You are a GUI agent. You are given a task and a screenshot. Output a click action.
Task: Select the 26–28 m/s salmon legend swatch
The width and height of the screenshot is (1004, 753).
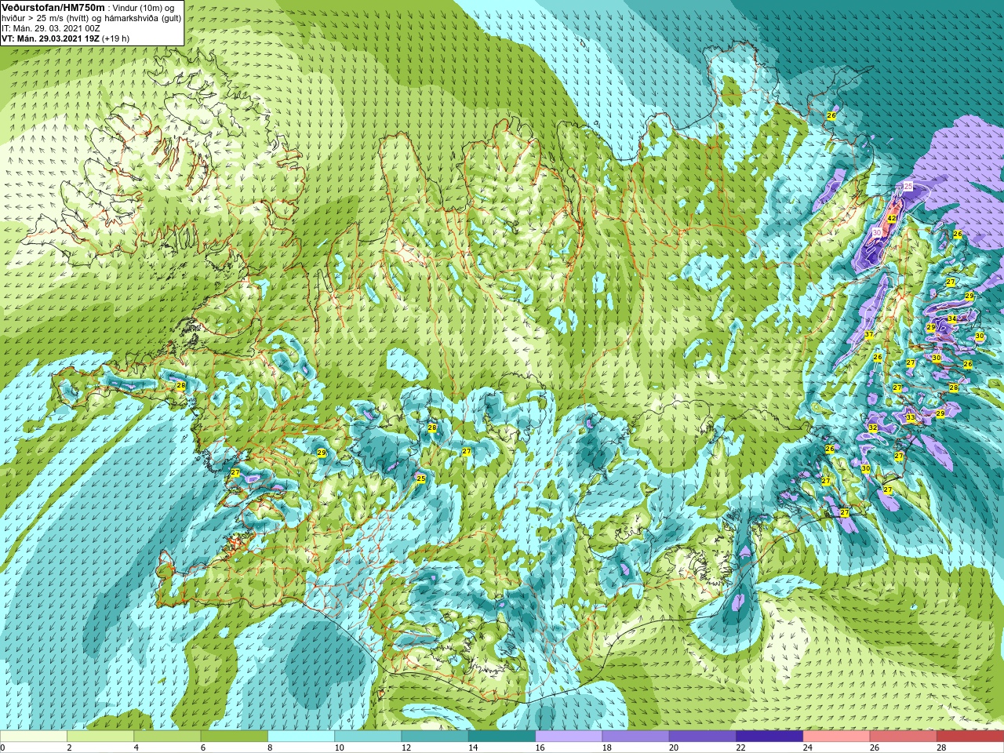[x=903, y=737]
